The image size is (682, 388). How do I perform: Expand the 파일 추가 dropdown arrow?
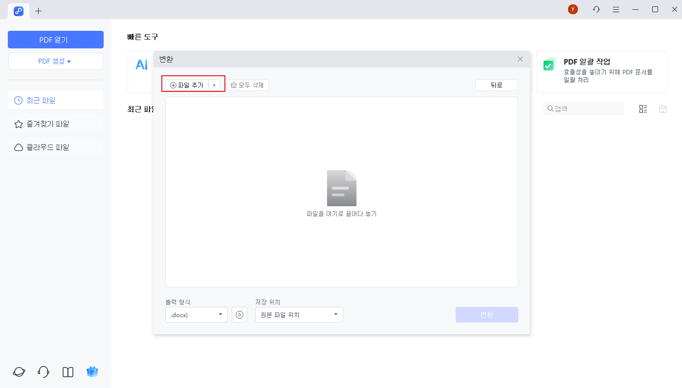tap(215, 84)
